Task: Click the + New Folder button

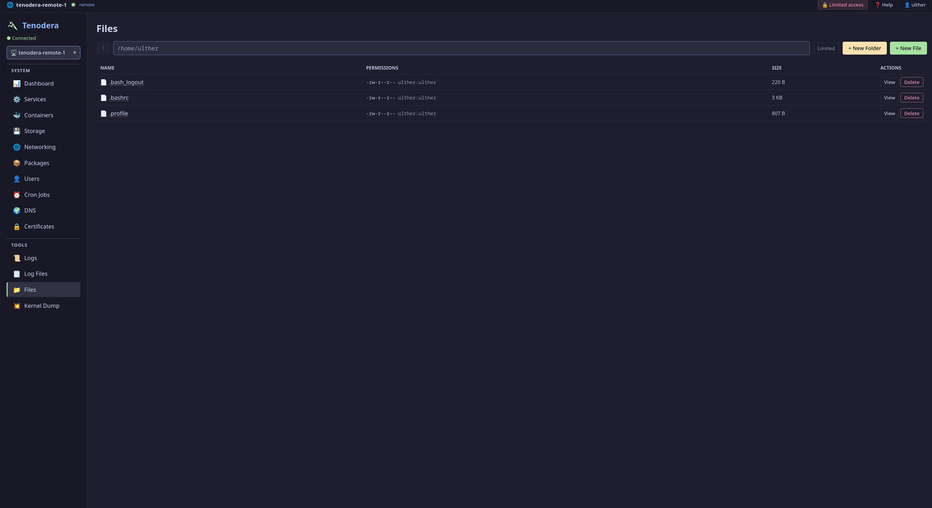Action: 864,49
